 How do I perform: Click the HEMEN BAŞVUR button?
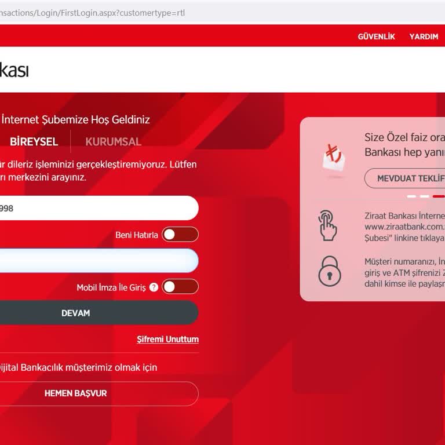point(99,393)
